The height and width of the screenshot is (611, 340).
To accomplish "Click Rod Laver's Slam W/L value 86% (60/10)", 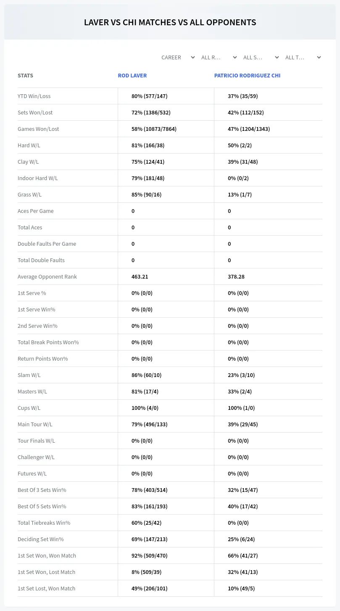I will [x=146, y=375].
